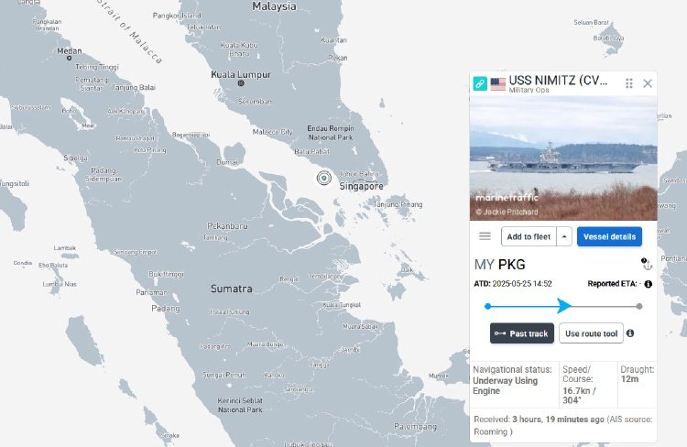Click the teal link icon in vessel header
Viewport: 687px width, 447px height.
[x=480, y=83]
